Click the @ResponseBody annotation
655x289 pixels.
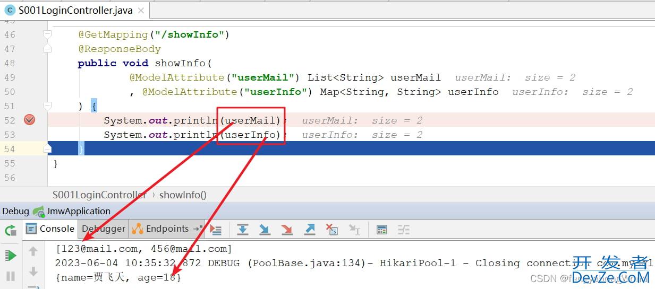[x=120, y=49]
